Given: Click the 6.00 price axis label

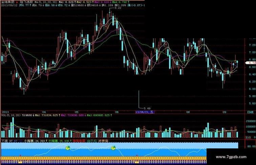Looking at the screenshot, I should coord(252,89).
